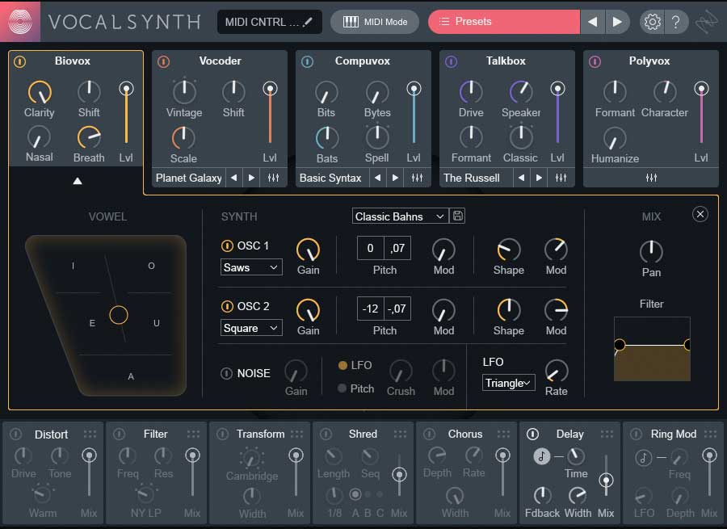The image size is (727, 529).
Task: Enable the NOISE oscillator
Action: (227, 373)
